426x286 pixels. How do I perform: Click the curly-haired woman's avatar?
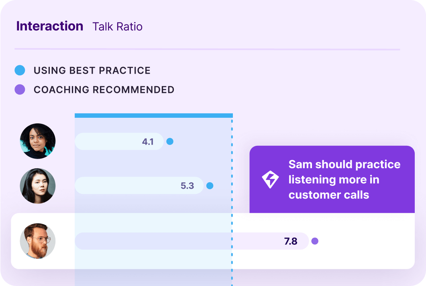[38, 141]
